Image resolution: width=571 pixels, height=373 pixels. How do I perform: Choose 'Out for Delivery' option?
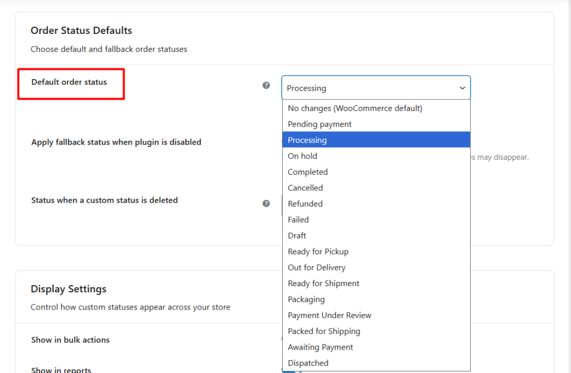pos(317,268)
